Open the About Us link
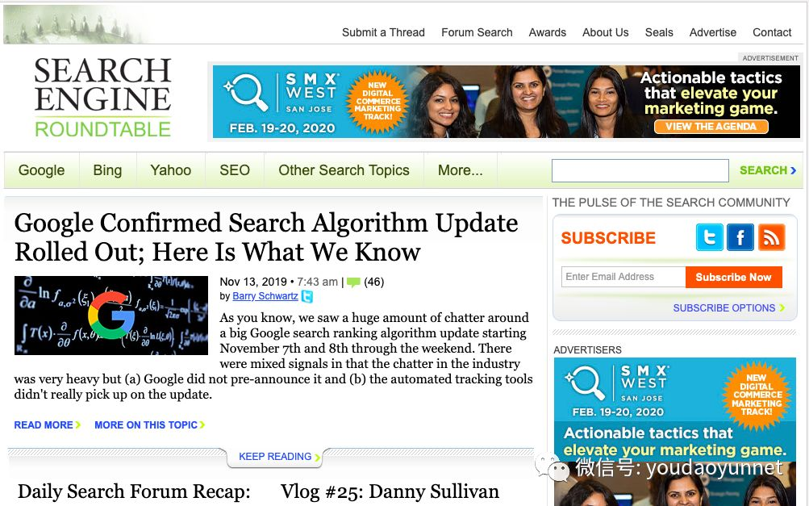 [606, 32]
